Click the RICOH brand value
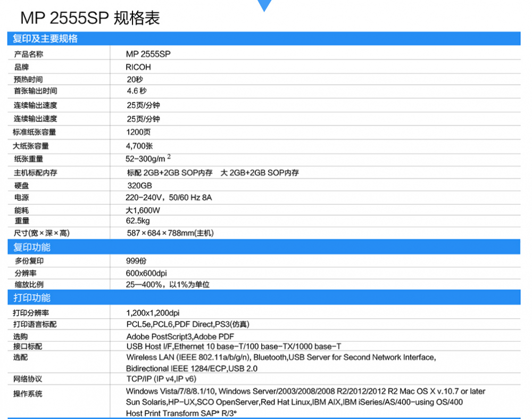This screenshot has width=532, height=419. tap(138, 67)
